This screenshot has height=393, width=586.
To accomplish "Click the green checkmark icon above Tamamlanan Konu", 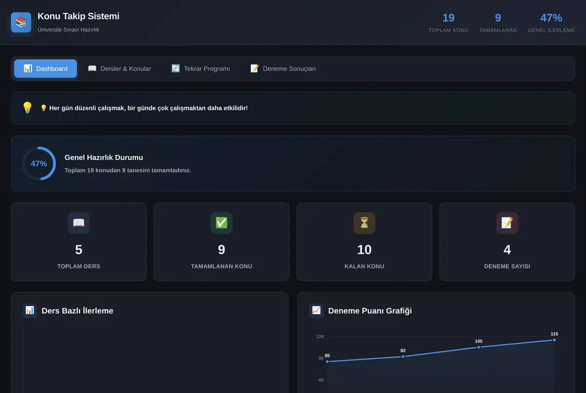I will coord(221,223).
